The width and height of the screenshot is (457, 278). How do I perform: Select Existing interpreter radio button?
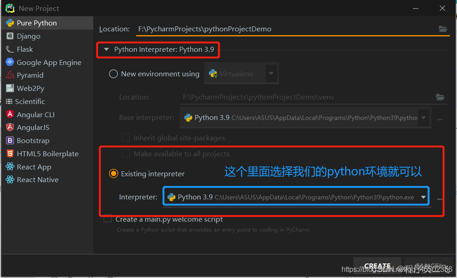click(113, 174)
